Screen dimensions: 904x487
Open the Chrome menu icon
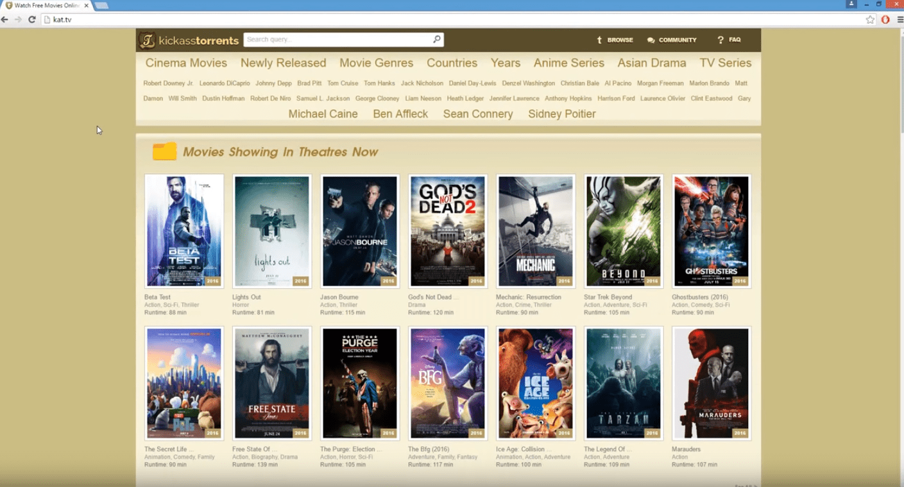tap(900, 20)
